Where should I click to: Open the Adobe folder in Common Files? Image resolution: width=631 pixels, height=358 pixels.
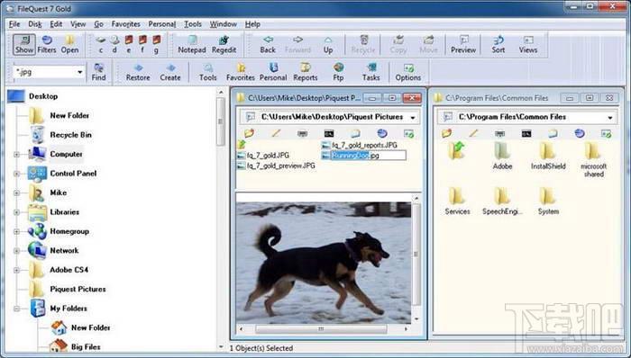502,157
